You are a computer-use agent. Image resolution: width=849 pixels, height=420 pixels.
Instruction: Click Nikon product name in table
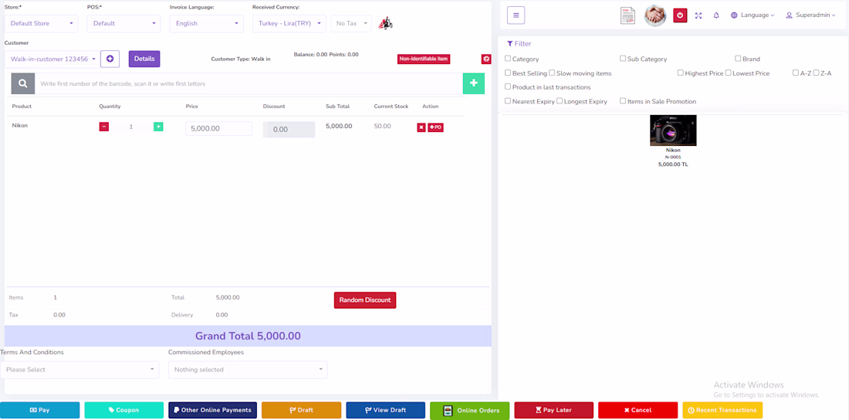tap(19, 126)
